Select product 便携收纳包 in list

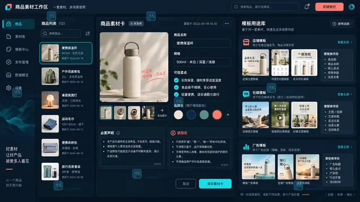pyautogui.click(x=66, y=148)
